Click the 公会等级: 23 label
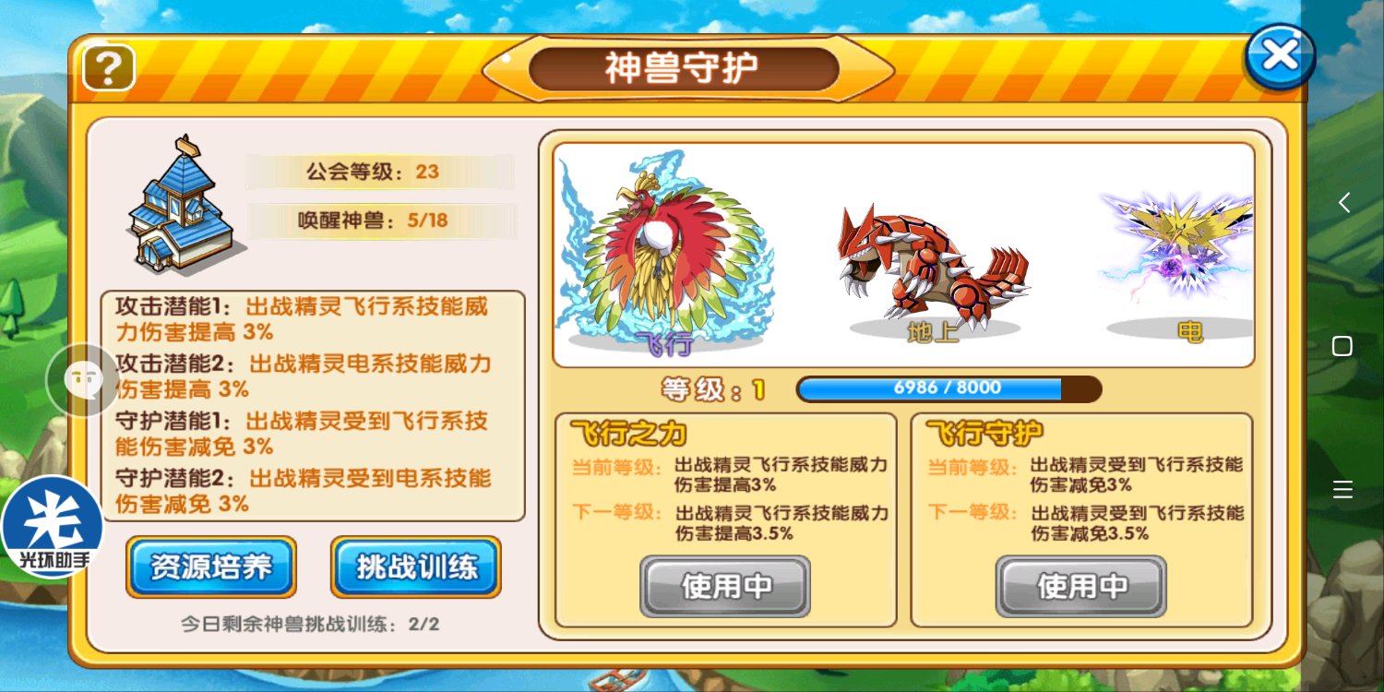The image size is (1384, 692). [x=379, y=172]
